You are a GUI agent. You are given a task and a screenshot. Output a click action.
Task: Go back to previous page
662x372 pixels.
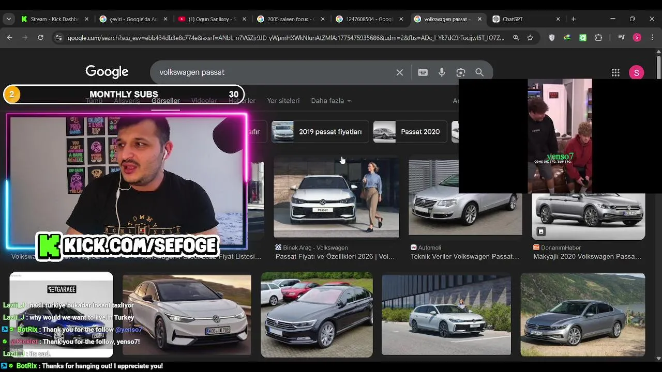[x=9, y=38]
